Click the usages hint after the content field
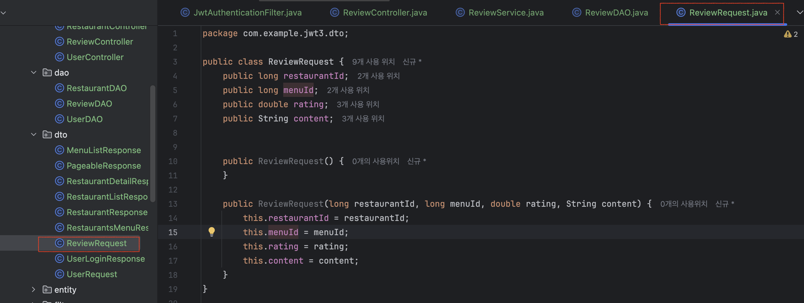The image size is (804, 303). 363,119
